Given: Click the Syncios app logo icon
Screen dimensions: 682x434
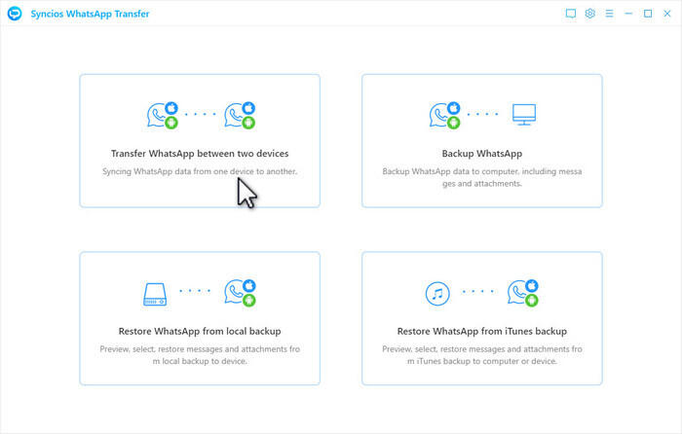Looking at the screenshot, I should (x=14, y=14).
